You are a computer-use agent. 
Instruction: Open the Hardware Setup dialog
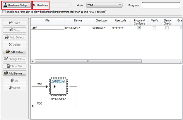point(16,5)
